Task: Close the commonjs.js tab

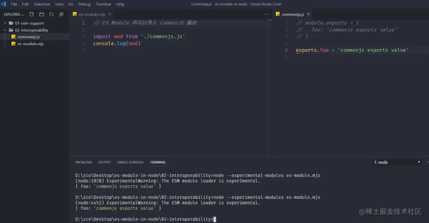Action: click(309, 14)
